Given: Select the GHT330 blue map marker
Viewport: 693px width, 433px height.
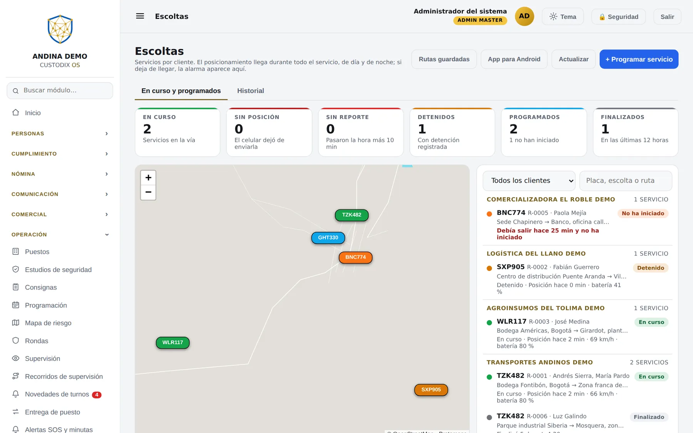Looking at the screenshot, I should coord(328,238).
